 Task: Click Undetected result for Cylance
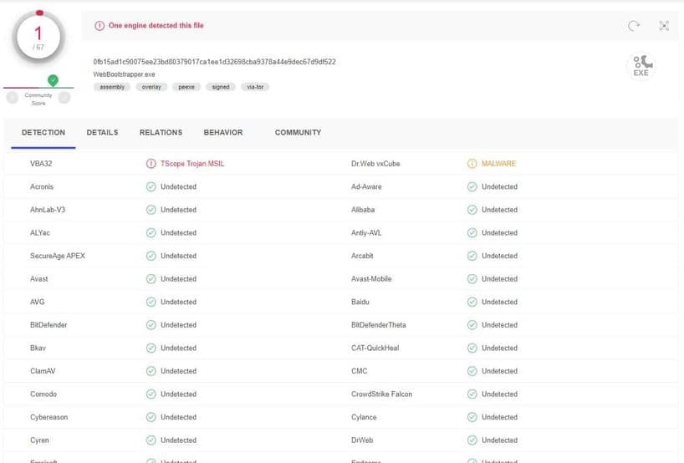499,417
